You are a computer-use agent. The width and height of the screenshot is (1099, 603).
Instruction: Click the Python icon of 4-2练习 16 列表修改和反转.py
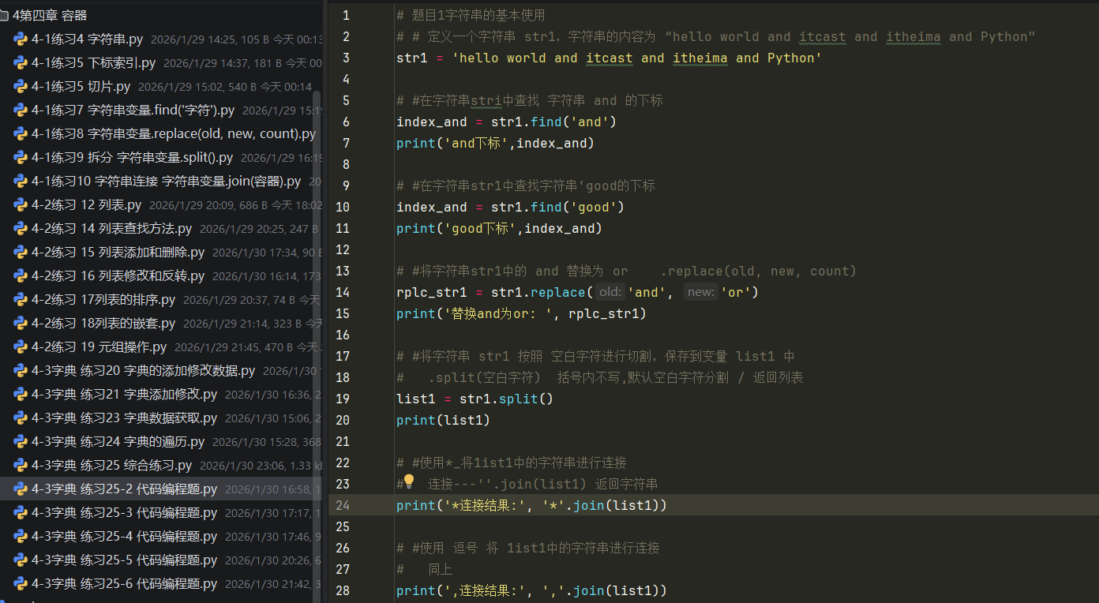pyautogui.click(x=21, y=275)
